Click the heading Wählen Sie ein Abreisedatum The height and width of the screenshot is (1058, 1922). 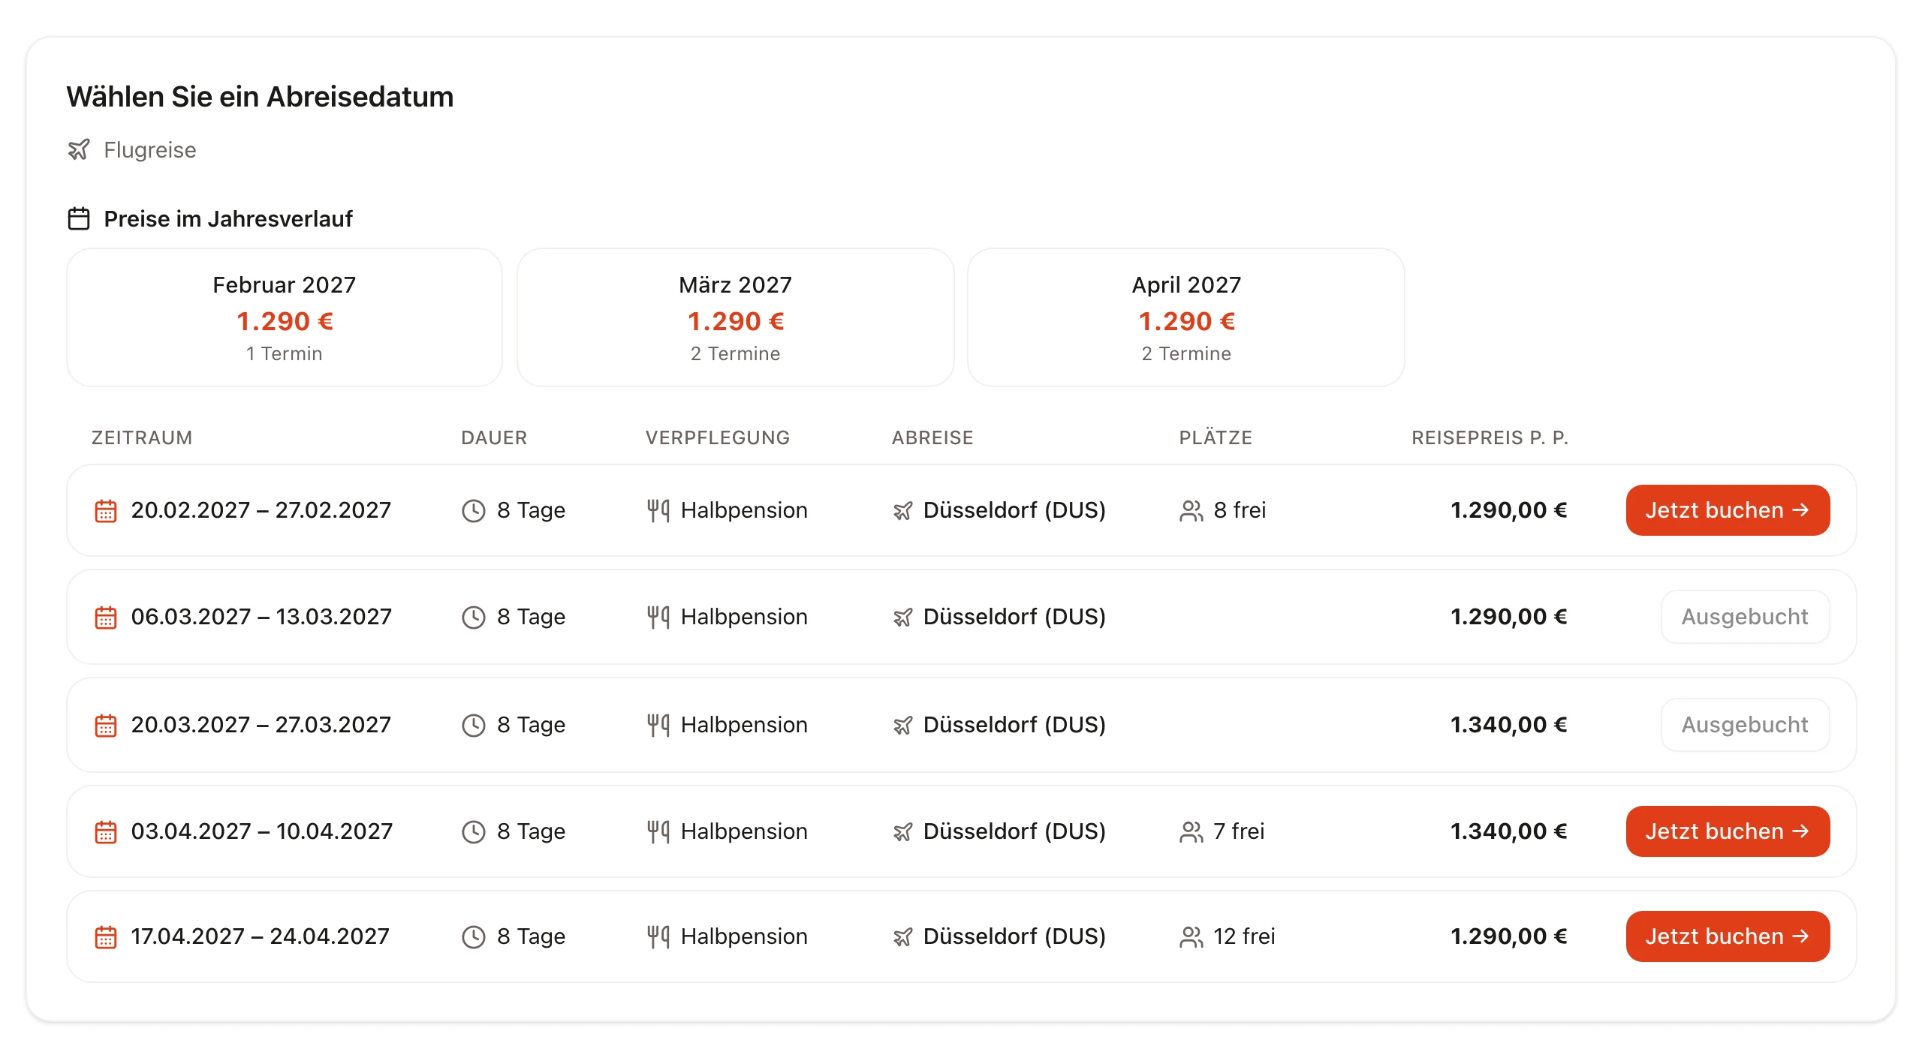click(260, 97)
